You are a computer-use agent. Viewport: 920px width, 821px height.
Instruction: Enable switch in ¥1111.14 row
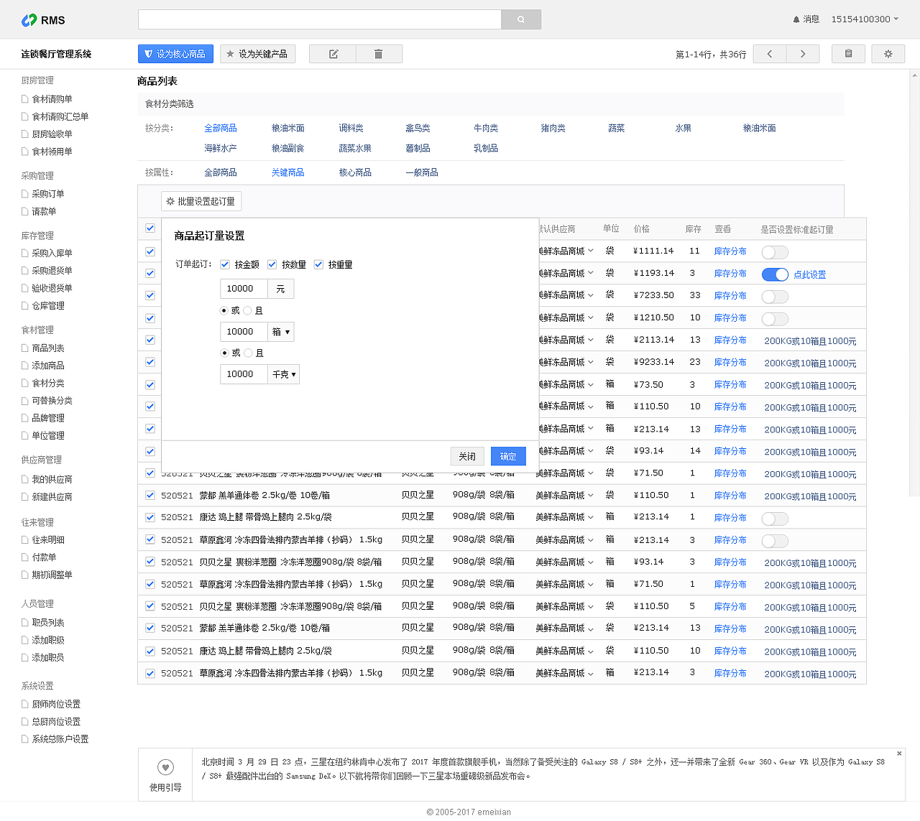[776, 252]
